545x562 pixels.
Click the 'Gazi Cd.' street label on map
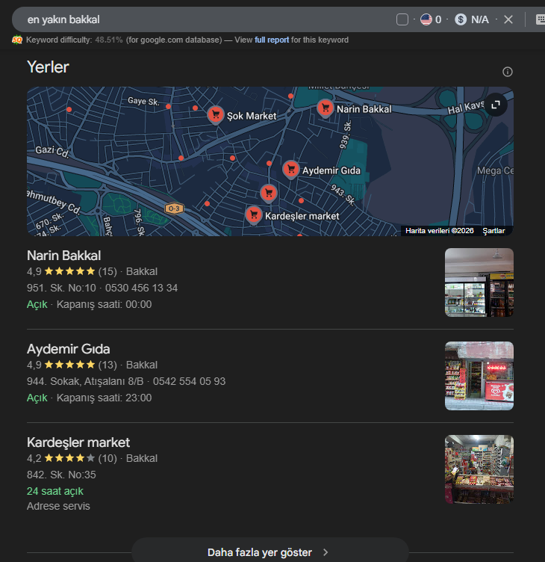click(52, 151)
